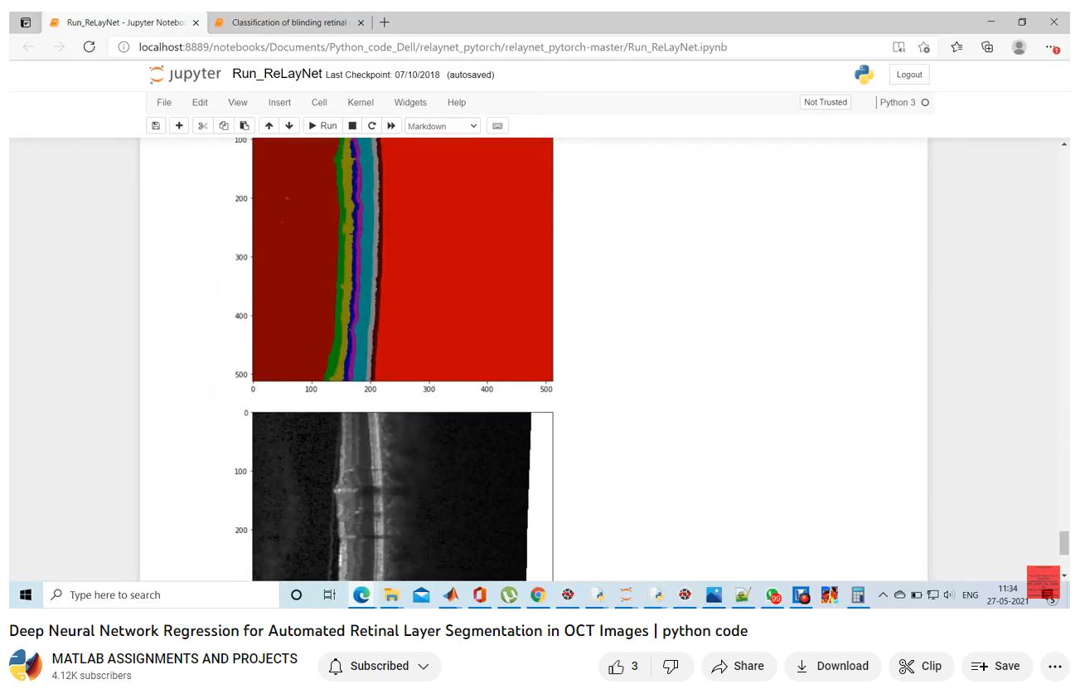Click the Not Trusted button
Screen dimensions: 1080x694
(826, 102)
